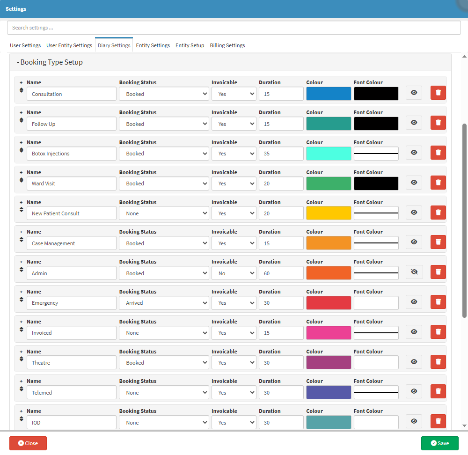The height and width of the screenshot is (455, 468).
Task: Delete the Emergency booking type
Action: tap(438, 302)
